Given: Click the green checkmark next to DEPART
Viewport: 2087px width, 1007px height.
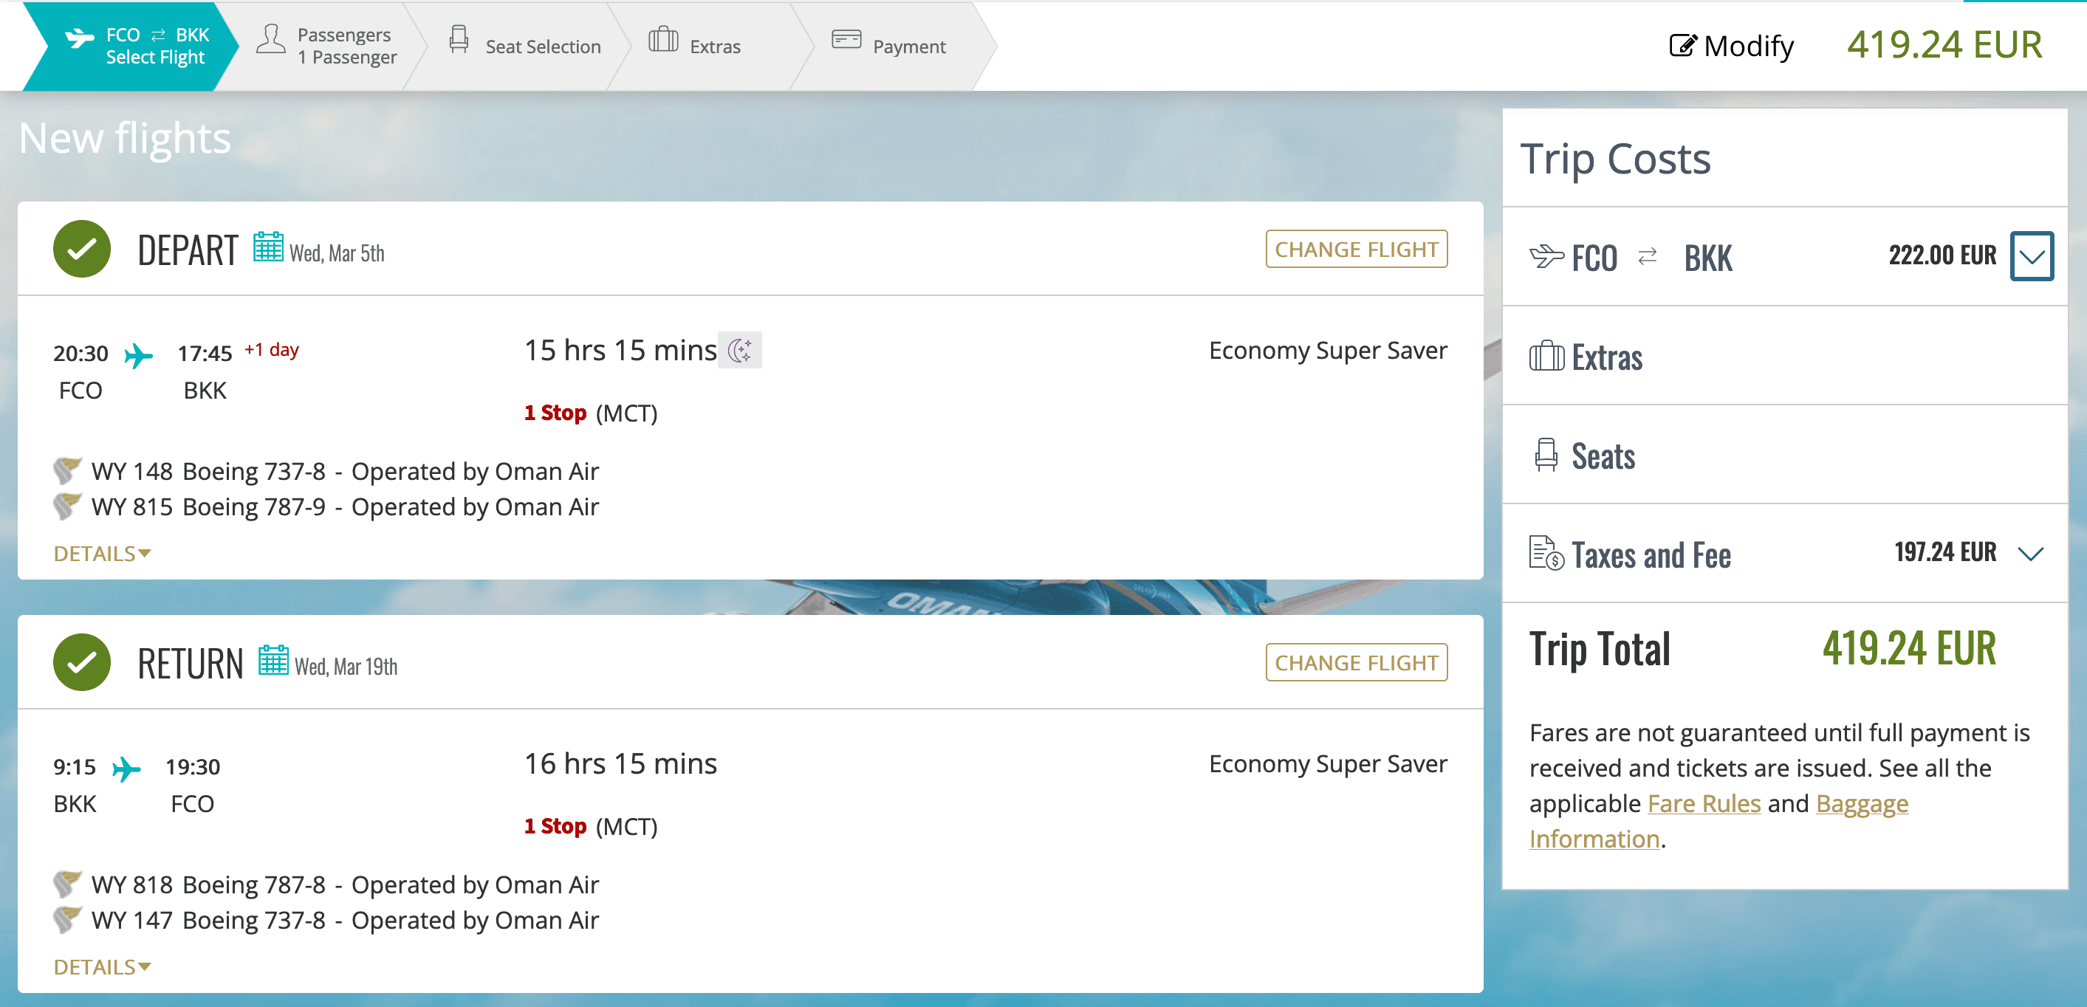Looking at the screenshot, I should [82, 250].
